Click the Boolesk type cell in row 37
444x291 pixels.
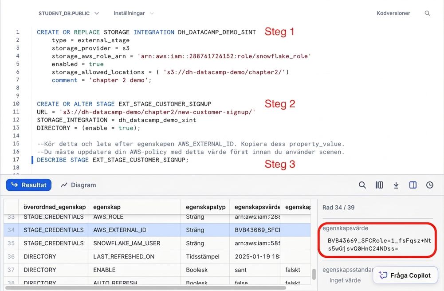[x=205, y=270]
